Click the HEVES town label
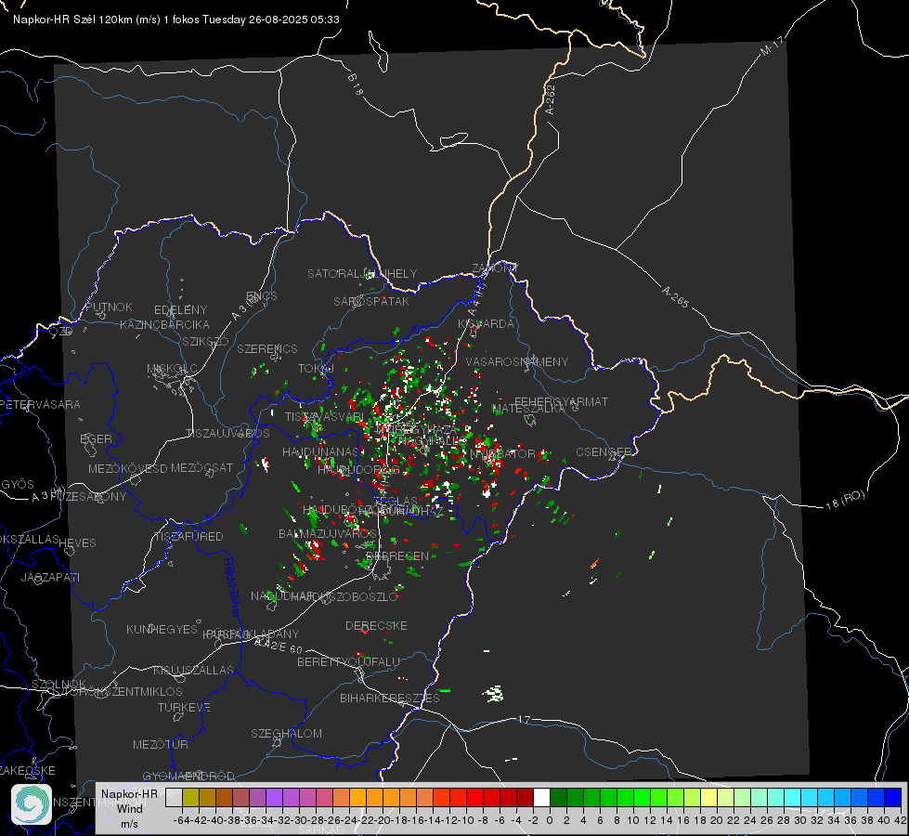909x836 pixels. [77, 543]
